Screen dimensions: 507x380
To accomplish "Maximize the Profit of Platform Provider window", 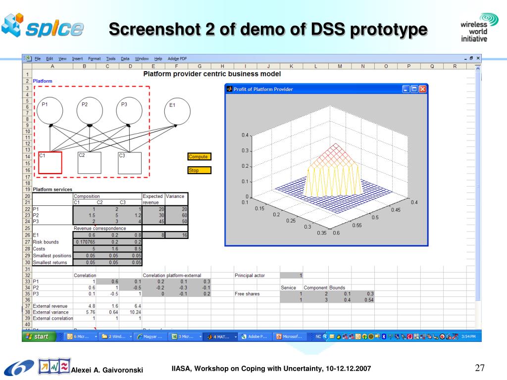I will click(414, 89).
